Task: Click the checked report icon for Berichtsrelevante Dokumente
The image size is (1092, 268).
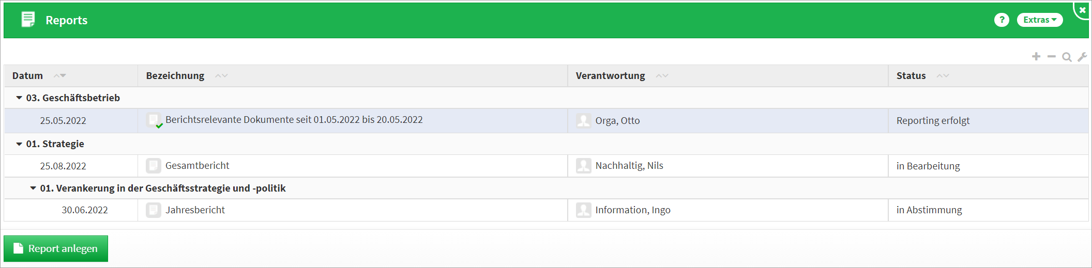Action: pos(154,121)
